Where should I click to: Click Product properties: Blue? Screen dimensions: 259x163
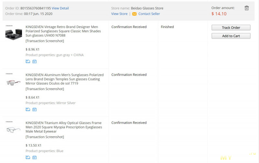[44, 151]
